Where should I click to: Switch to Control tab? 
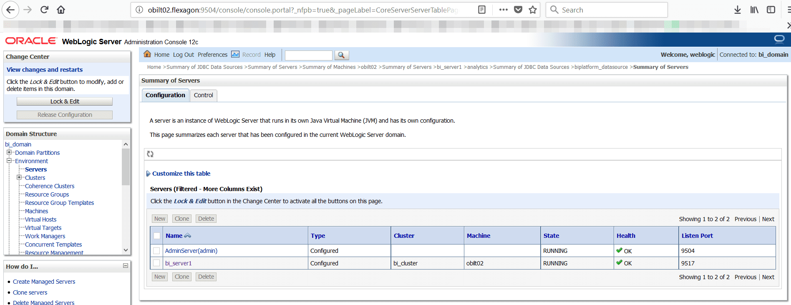204,95
